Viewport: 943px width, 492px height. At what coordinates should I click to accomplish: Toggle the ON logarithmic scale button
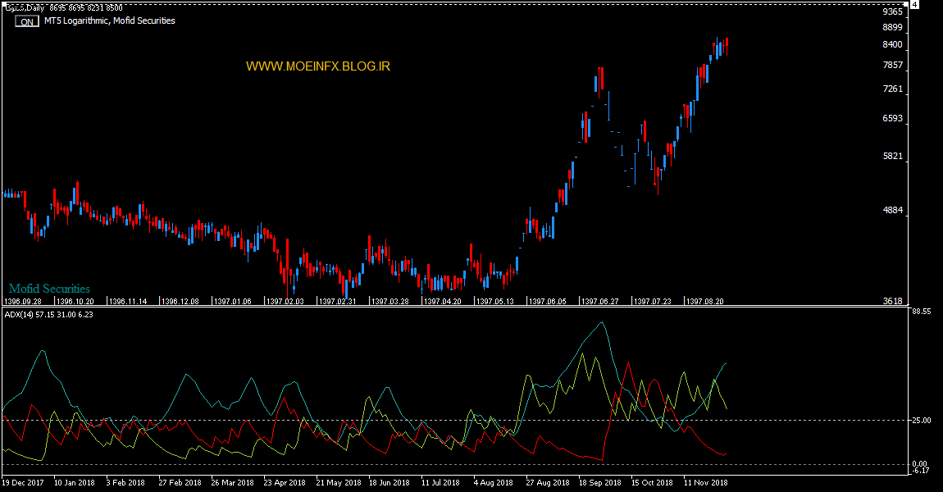click(27, 22)
